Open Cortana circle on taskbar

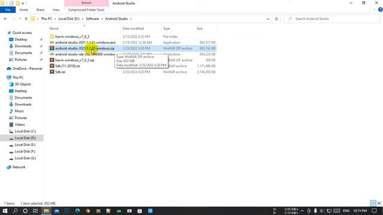pyautogui.click(x=25, y=211)
